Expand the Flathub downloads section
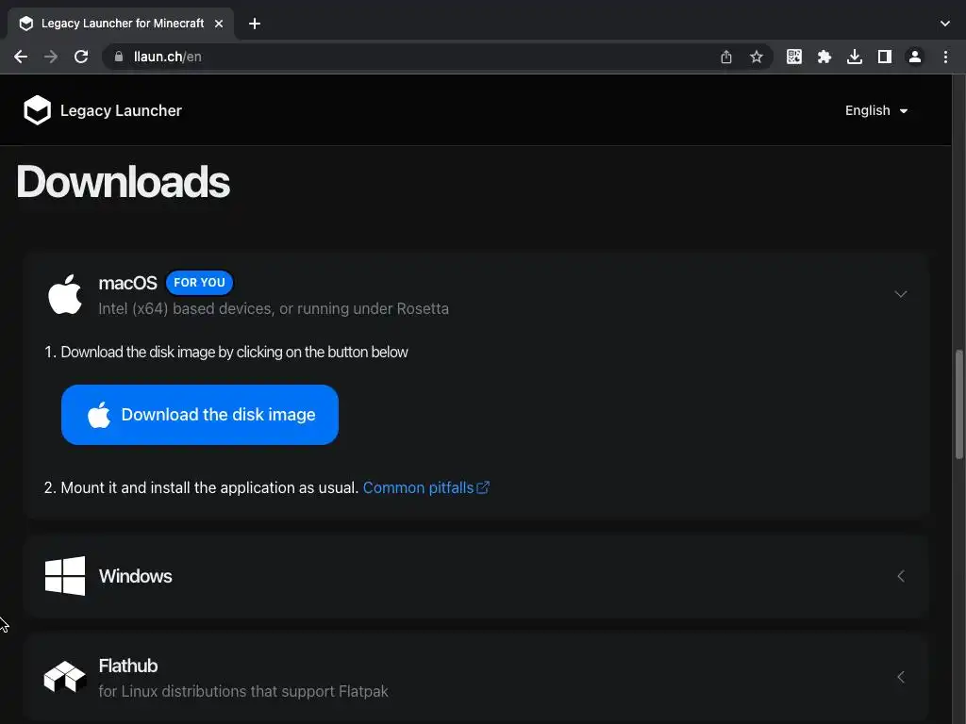 [x=901, y=677]
